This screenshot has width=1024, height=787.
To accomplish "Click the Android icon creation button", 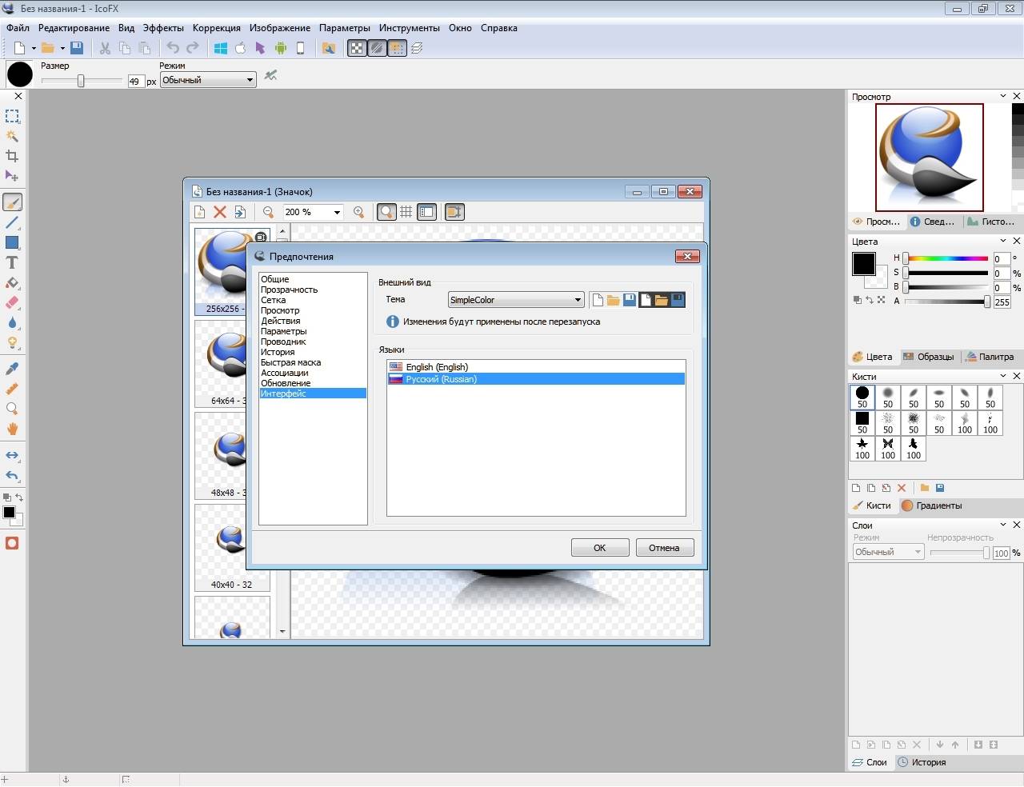I will (x=281, y=48).
